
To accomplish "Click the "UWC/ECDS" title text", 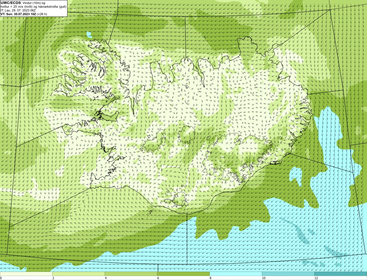I will [x=11, y=3].
